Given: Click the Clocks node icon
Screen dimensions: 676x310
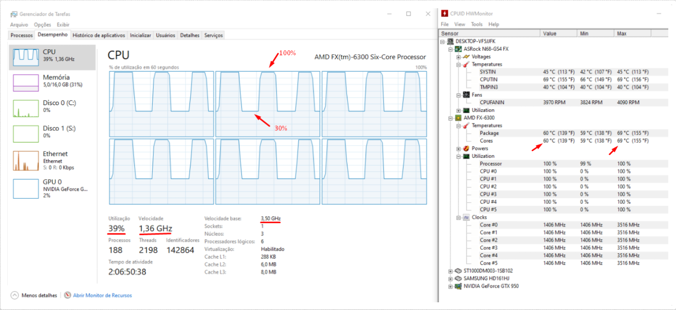Looking at the screenshot, I should [x=466, y=217].
